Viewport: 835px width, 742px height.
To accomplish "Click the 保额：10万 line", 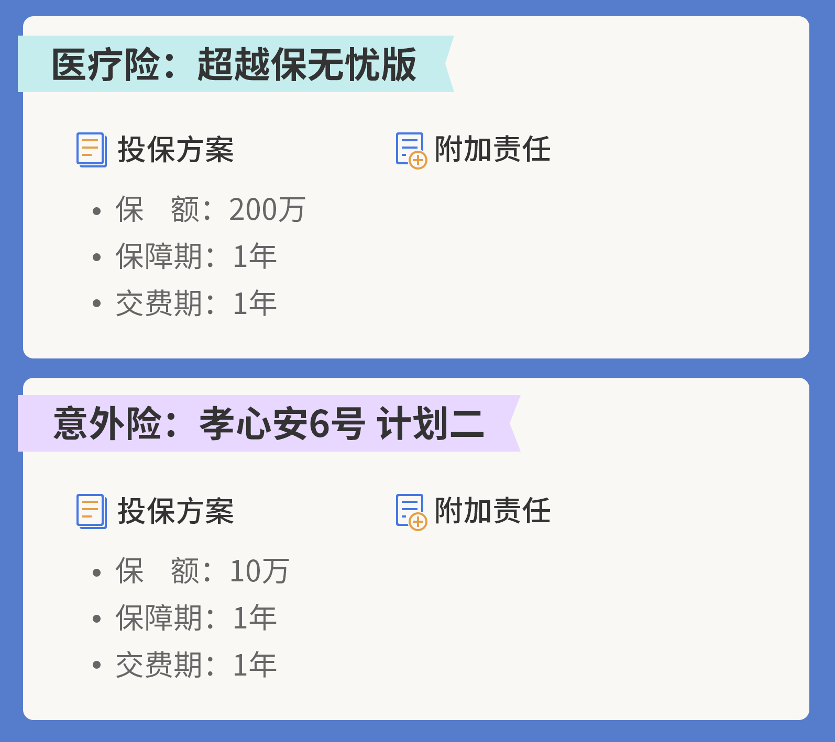I will tap(202, 571).
